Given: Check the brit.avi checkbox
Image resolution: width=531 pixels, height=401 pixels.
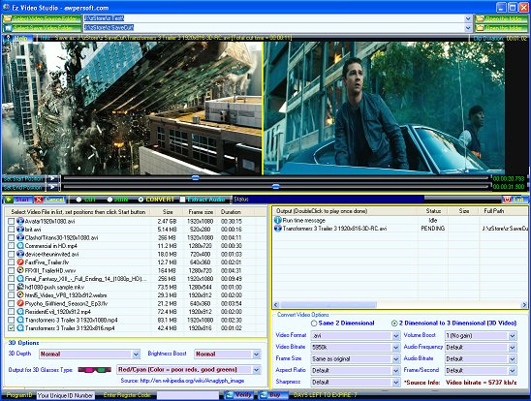Looking at the screenshot, I should pos(12,230).
